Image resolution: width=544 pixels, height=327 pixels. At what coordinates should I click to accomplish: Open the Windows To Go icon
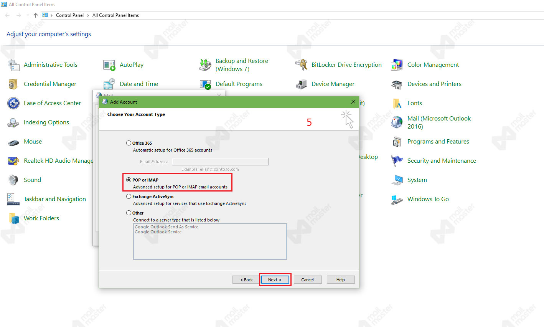pyautogui.click(x=397, y=199)
